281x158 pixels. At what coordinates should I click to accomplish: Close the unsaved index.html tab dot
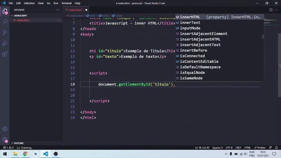(x=86, y=10)
